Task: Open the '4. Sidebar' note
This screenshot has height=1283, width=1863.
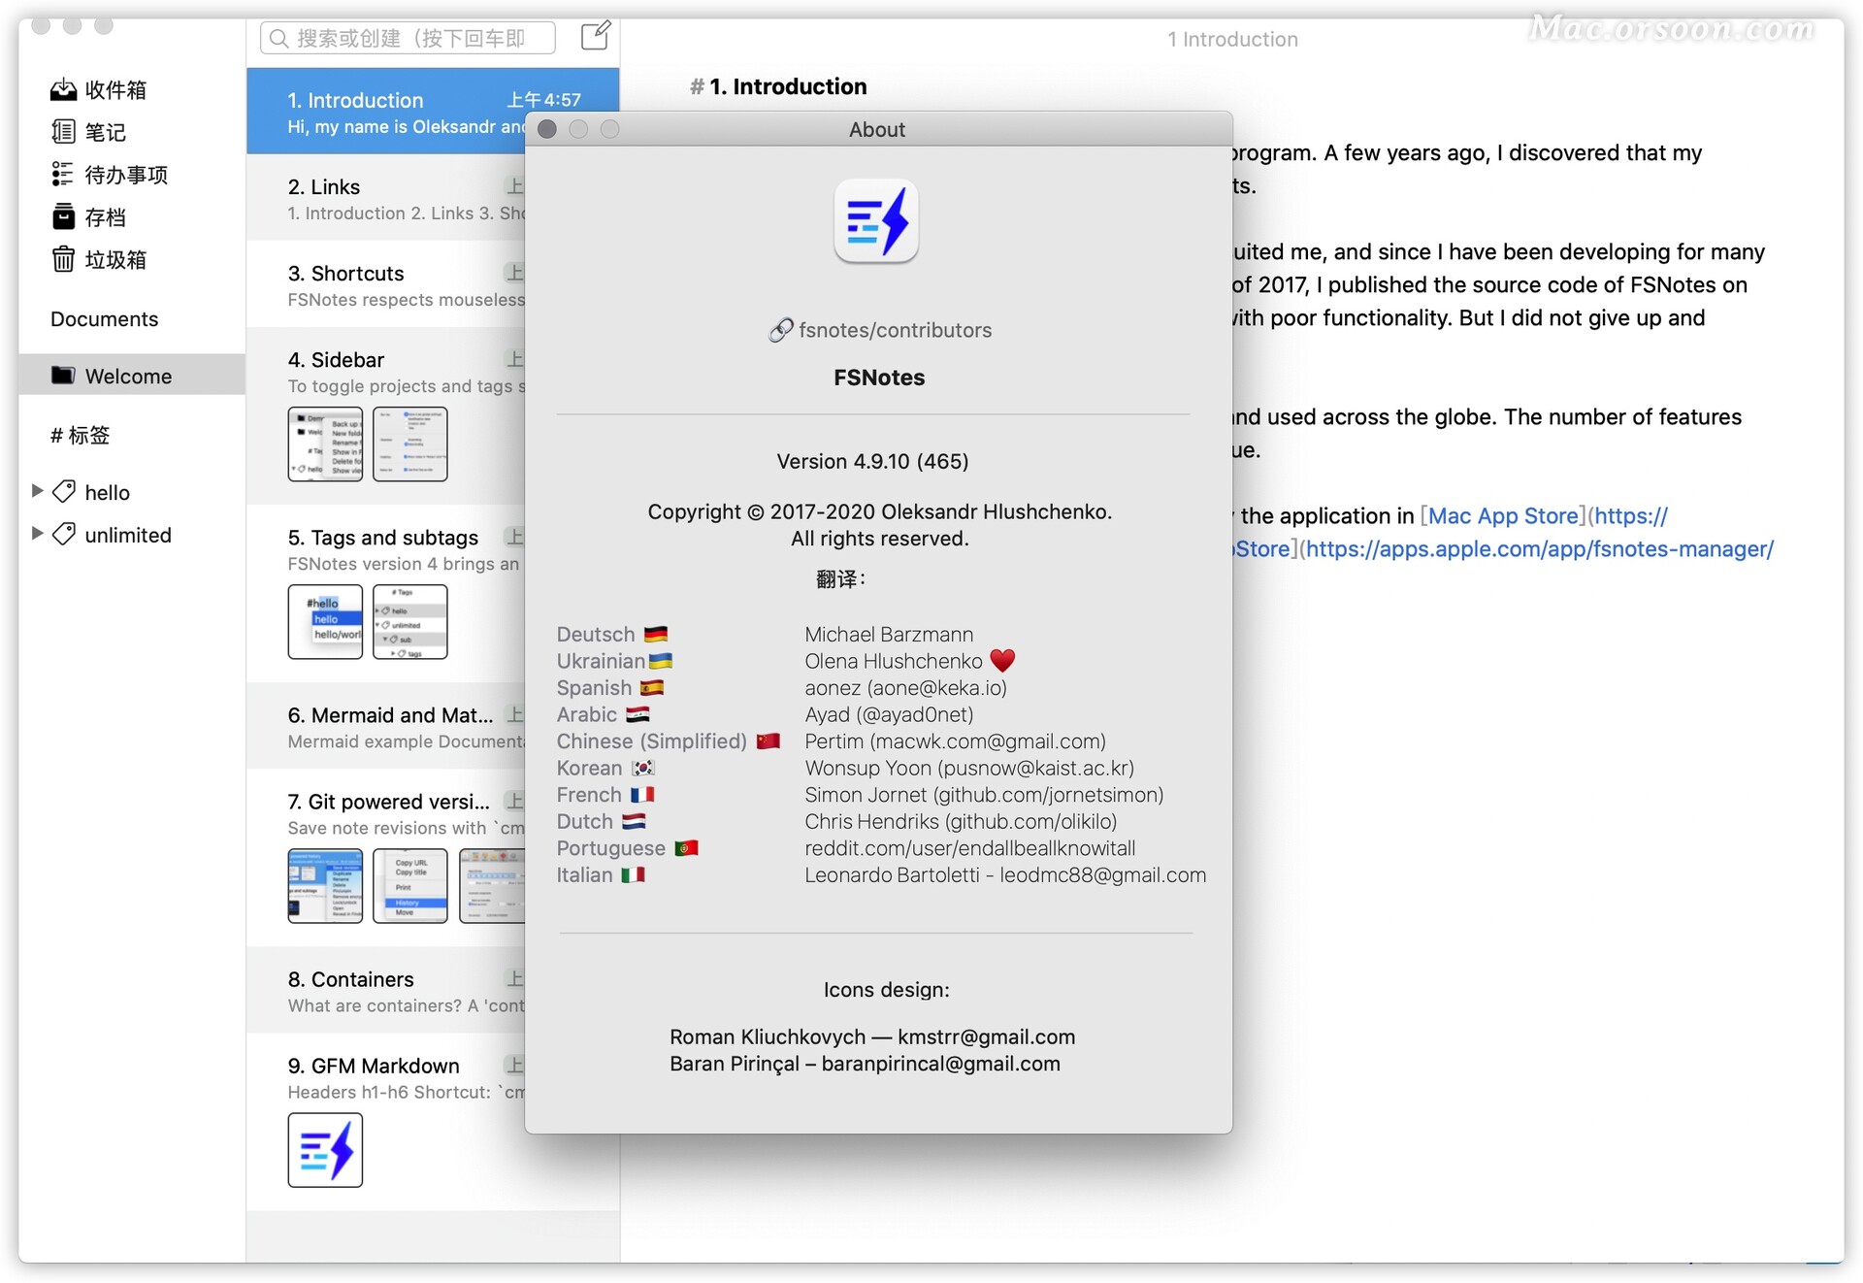Action: pyautogui.click(x=386, y=416)
